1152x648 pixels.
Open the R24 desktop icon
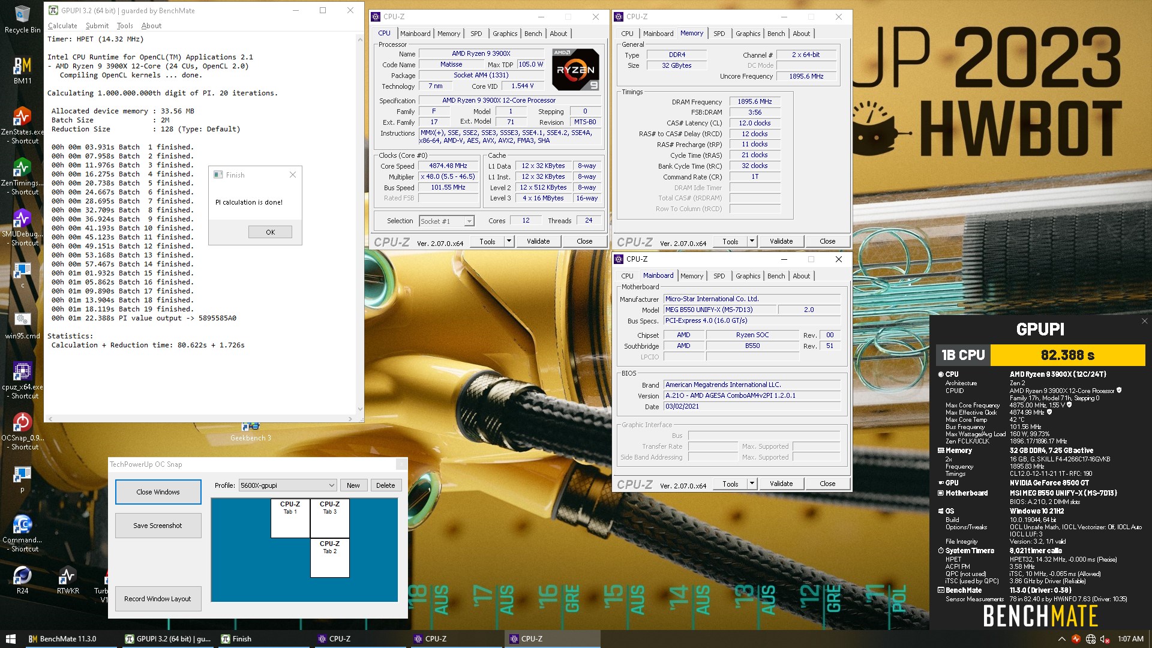pos(22,580)
